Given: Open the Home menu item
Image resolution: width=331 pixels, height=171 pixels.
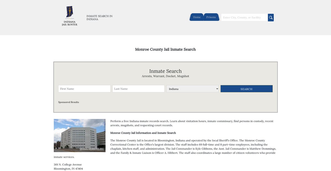Looking at the screenshot, I should pos(197,17).
